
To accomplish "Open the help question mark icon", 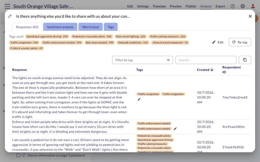I will point(232,6).
